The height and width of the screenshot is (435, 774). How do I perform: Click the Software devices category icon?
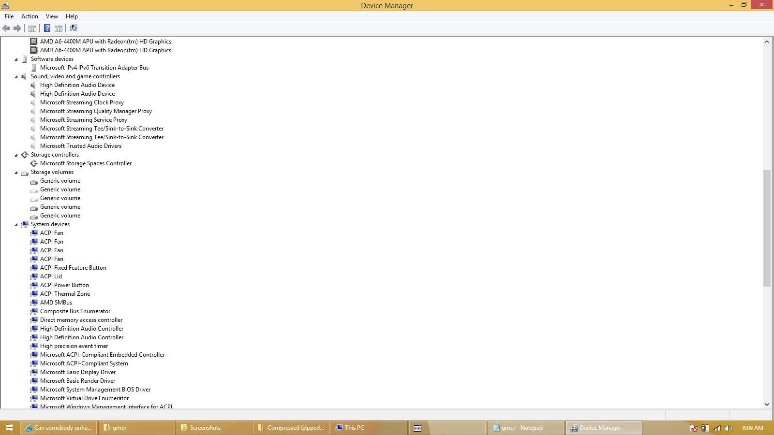pos(25,59)
